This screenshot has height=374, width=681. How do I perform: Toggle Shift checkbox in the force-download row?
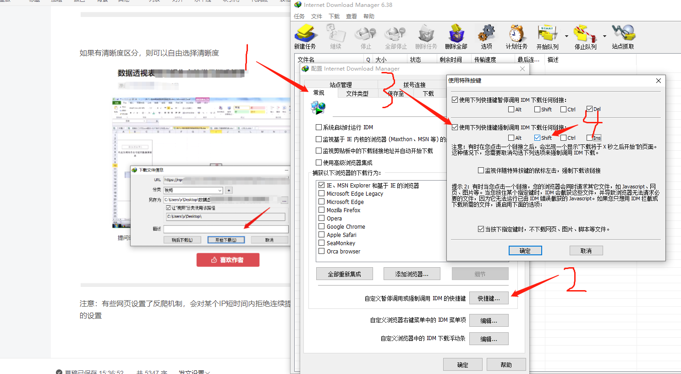click(x=537, y=137)
